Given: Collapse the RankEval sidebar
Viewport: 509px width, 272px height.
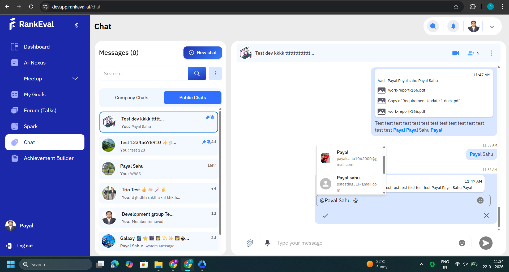Looking at the screenshot, I should [x=76, y=25].
